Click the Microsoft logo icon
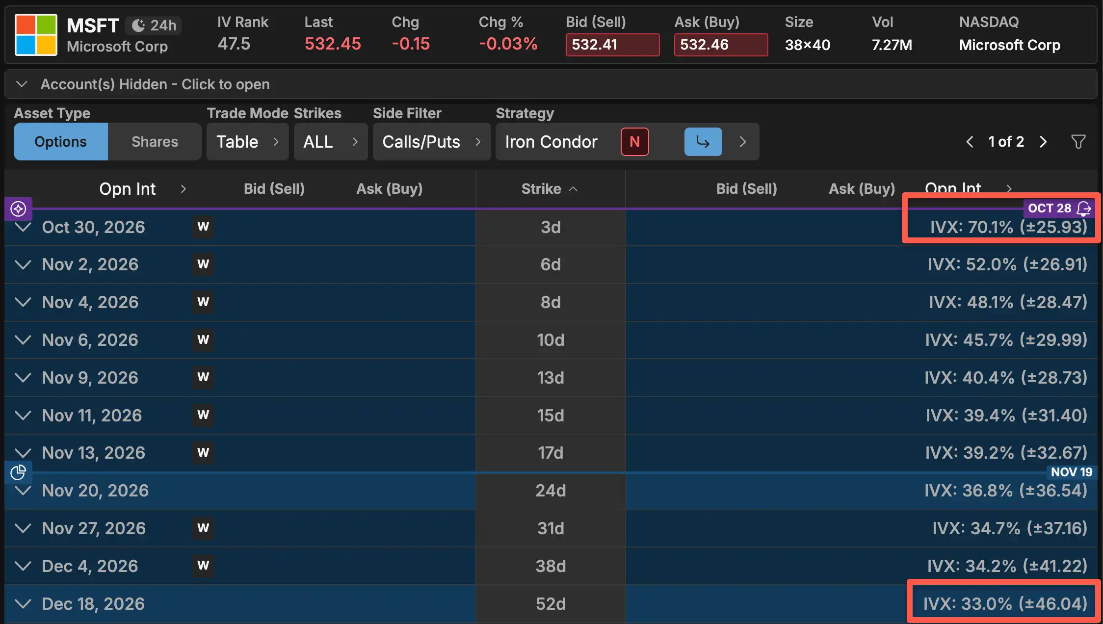 (x=36, y=35)
